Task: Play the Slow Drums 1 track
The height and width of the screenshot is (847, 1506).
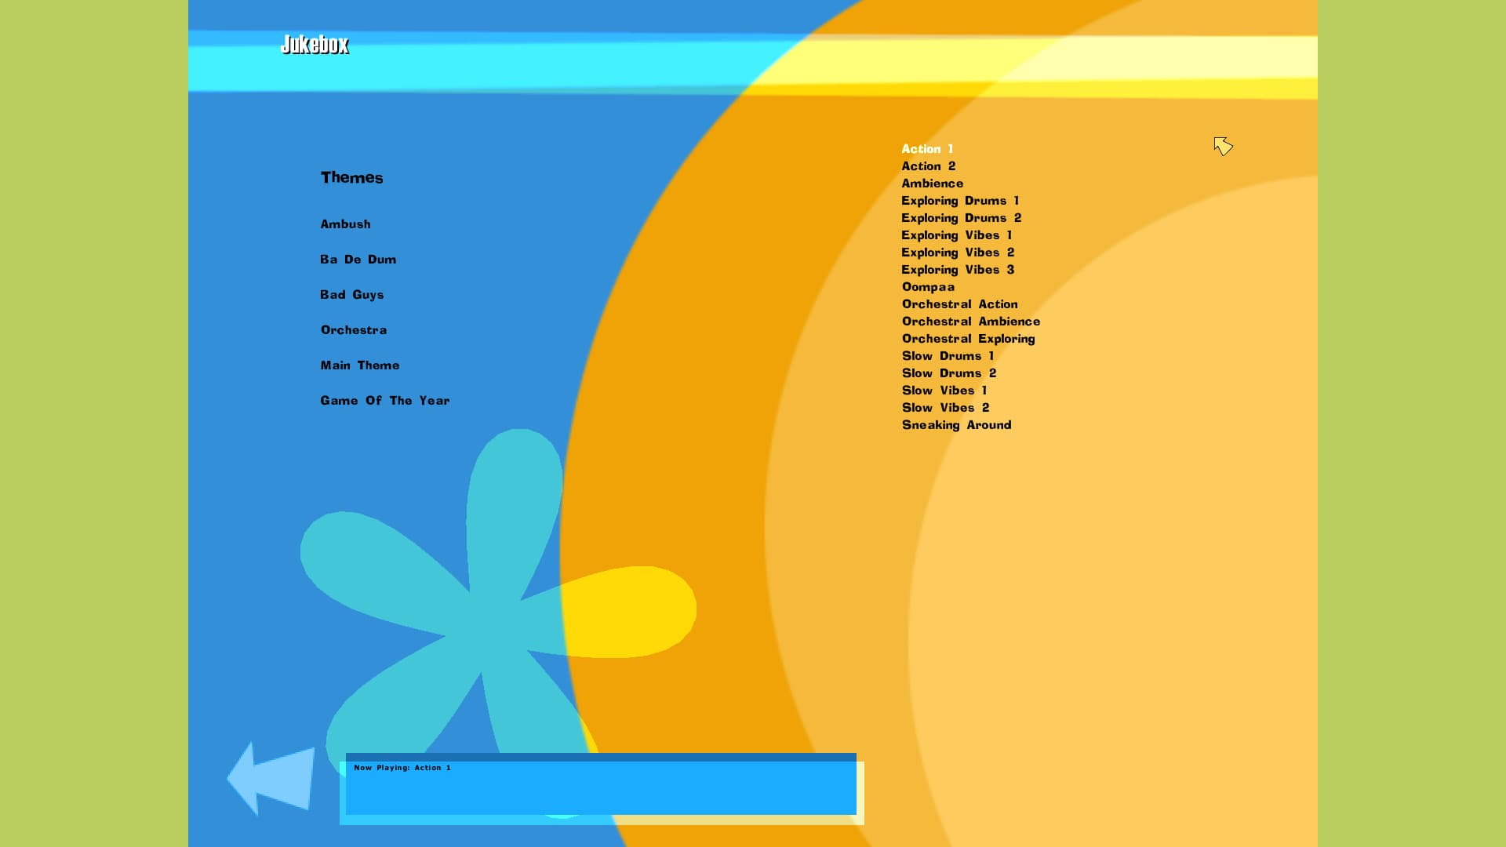Action: click(948, 356)
